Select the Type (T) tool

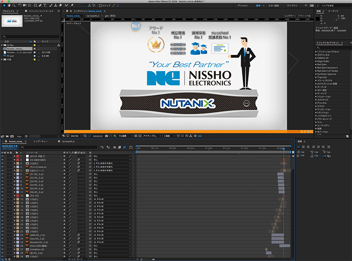click(x=44, y=5)
